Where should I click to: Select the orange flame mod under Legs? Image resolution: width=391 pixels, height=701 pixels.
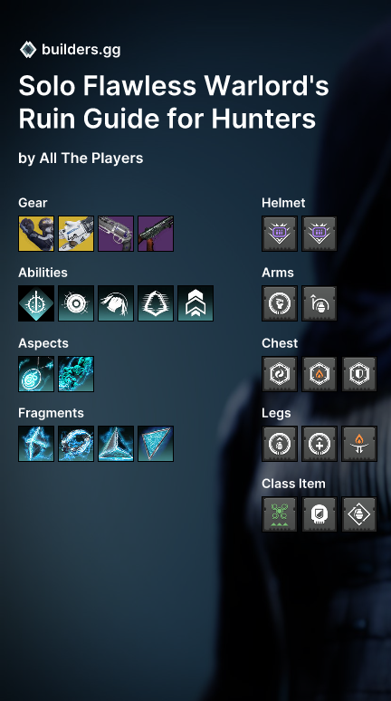tap(359, 444)
